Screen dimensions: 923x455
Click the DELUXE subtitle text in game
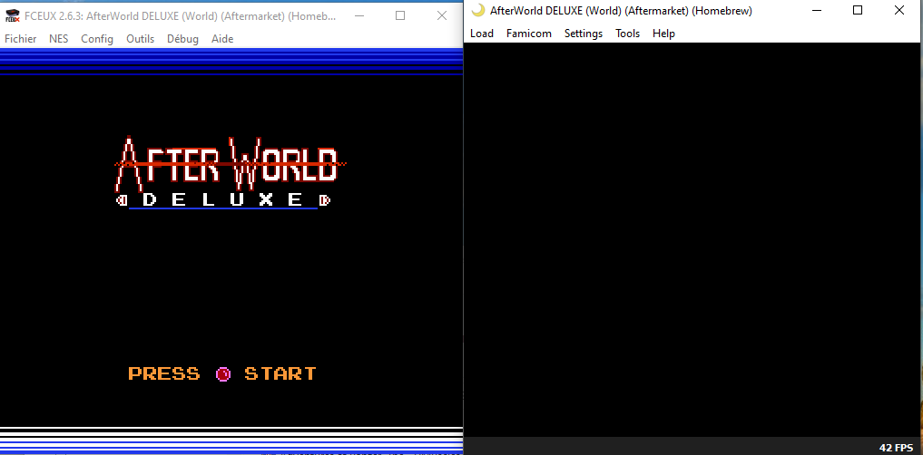point(224,200)
